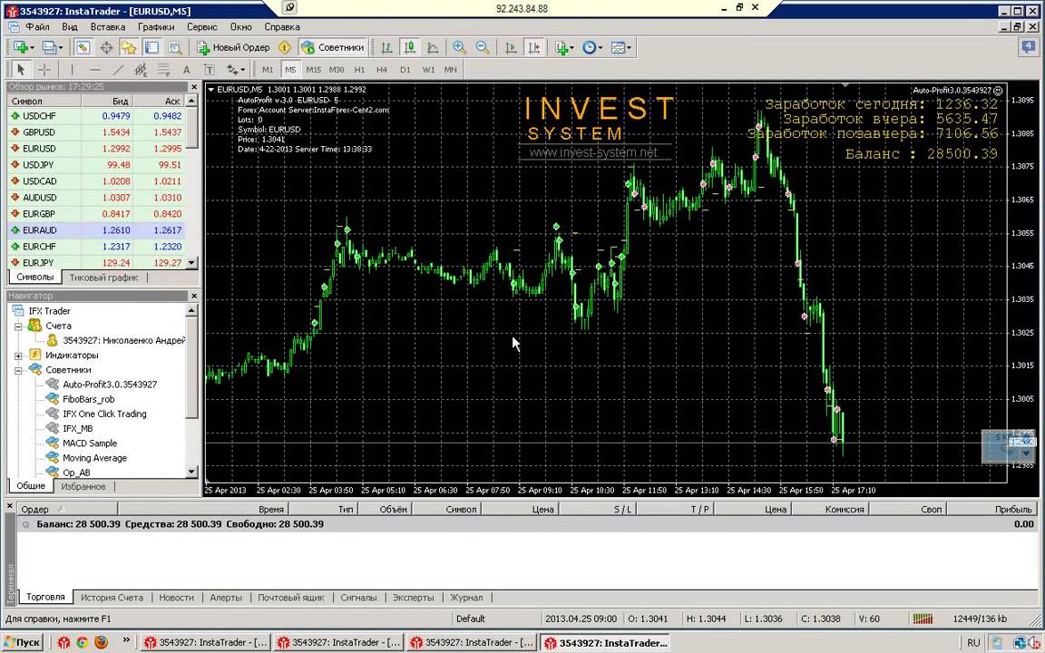Select EURAUD row in market watch

pyautogui.click(x=97, y=229)
